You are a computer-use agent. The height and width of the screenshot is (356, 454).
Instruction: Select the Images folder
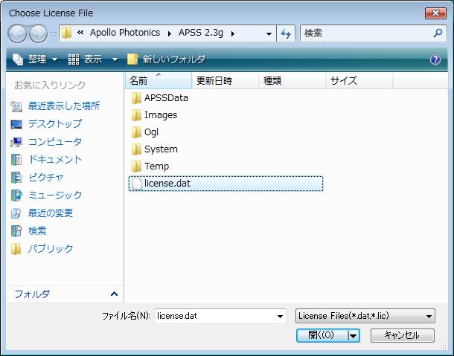click(x=161, y=115)
